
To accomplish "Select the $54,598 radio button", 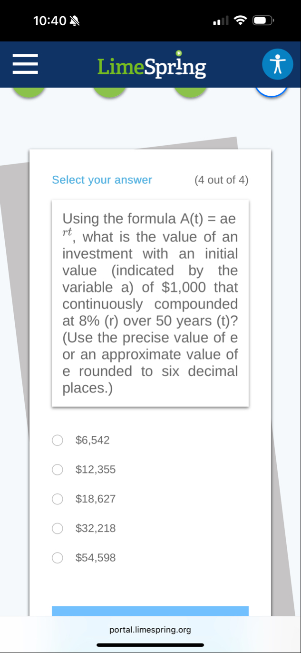I will click(58, 558).
